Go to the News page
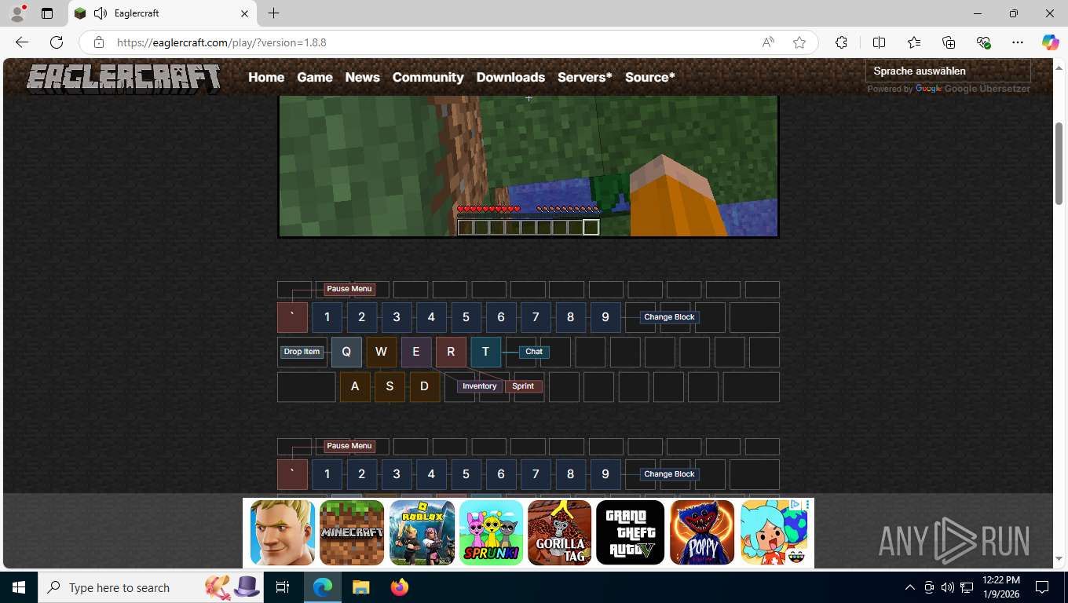The width and height of the screenshot is (1068, 603). coord(362,77)
